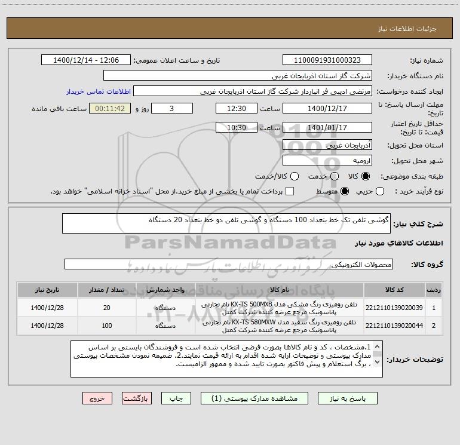The image size is (460, 445).
Task: Click the buyer organization name field
Action: click(x=238, y=75)
